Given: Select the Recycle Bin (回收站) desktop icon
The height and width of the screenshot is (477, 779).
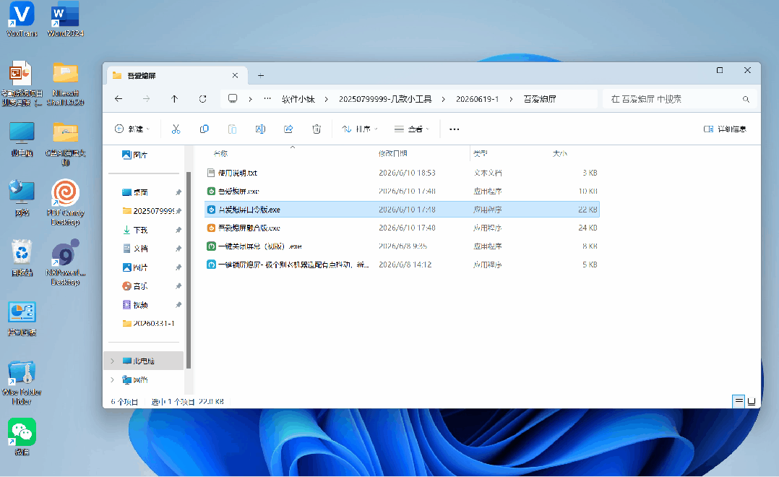Looking at the screenshot, I should 22,257.
